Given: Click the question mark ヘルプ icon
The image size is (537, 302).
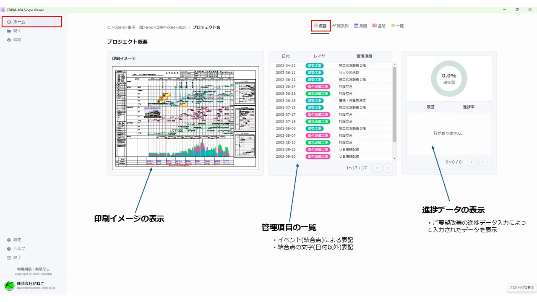Looking at the screenshot, I should (x=9, y=249).
